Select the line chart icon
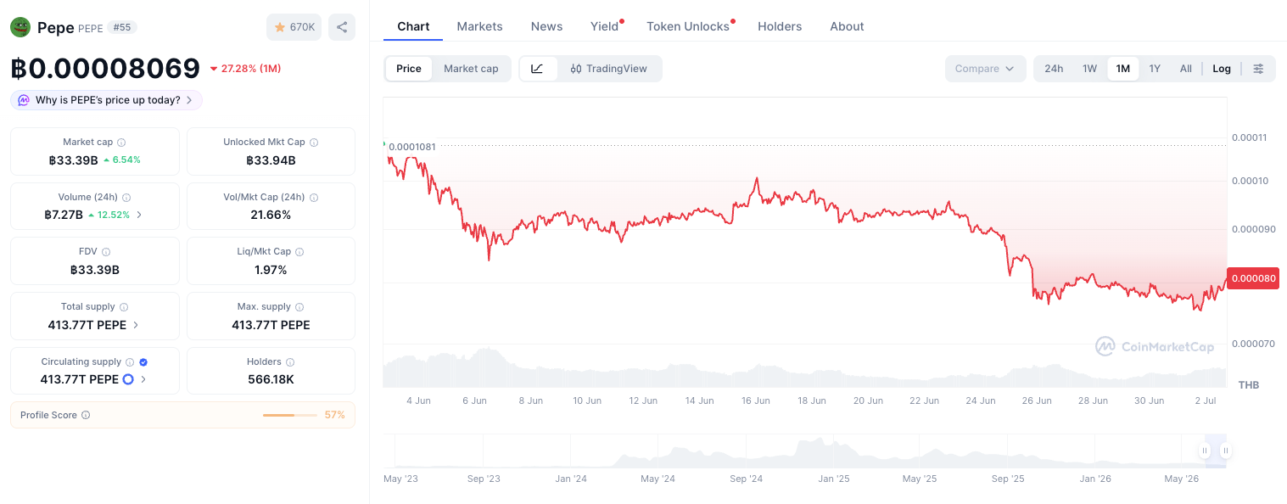1287x504 pixels. pos(538,69)
